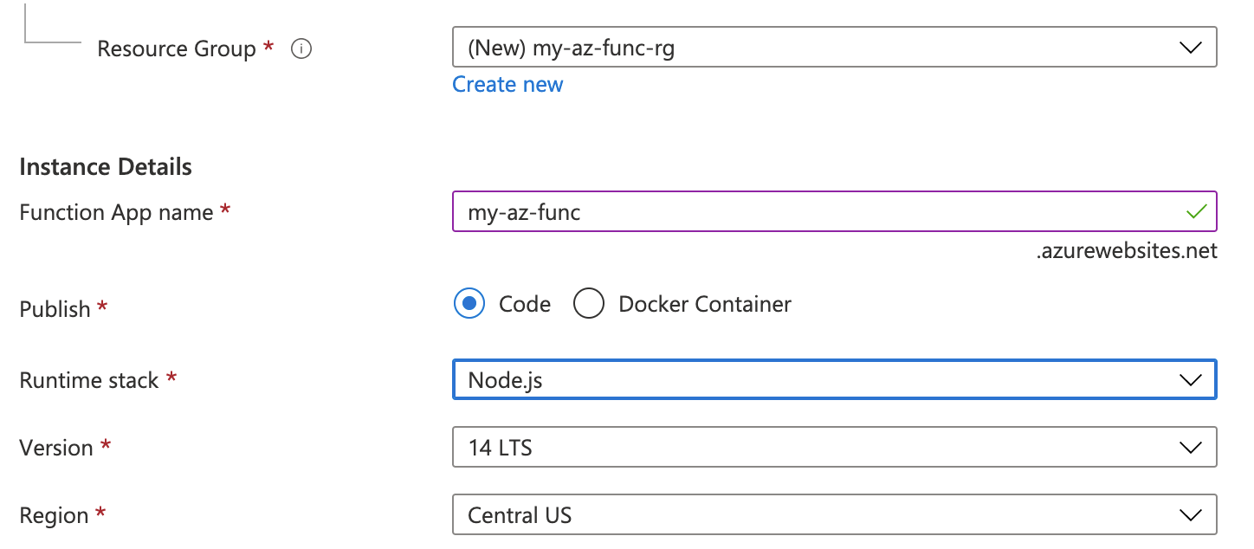Click the chevron arrow of Version dropdown
The width and height of the screenshot is (1254, 549).
[x=1191, y=448]
